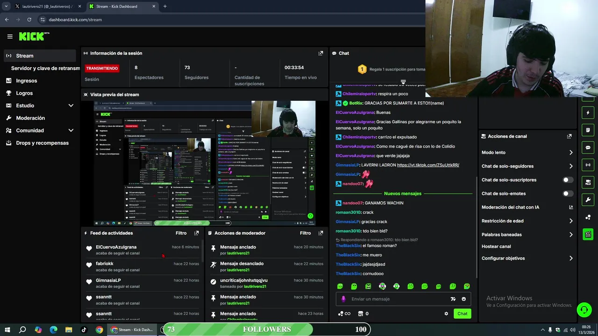
Task: Click the Windows Start button
Action: (x=7, y=329)
